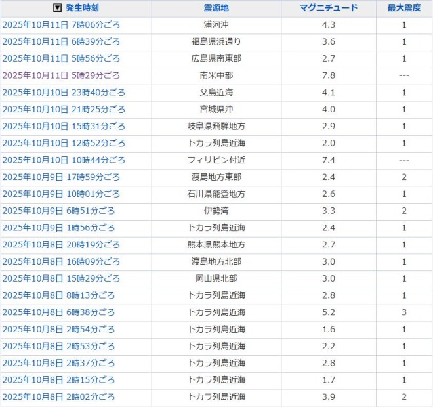433x407 pixels.
Task: Open the 2025年10月10日 23時40分ごろ earthquake link
Action: [64, 93]
